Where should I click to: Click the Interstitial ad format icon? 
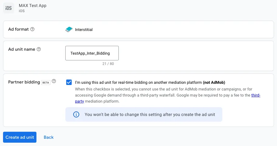coord(69,29)
